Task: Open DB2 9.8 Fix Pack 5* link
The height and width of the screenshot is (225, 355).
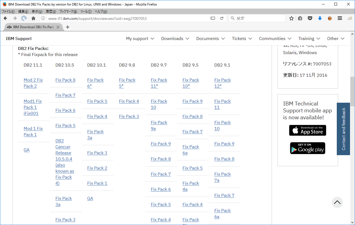Action: 127,83
